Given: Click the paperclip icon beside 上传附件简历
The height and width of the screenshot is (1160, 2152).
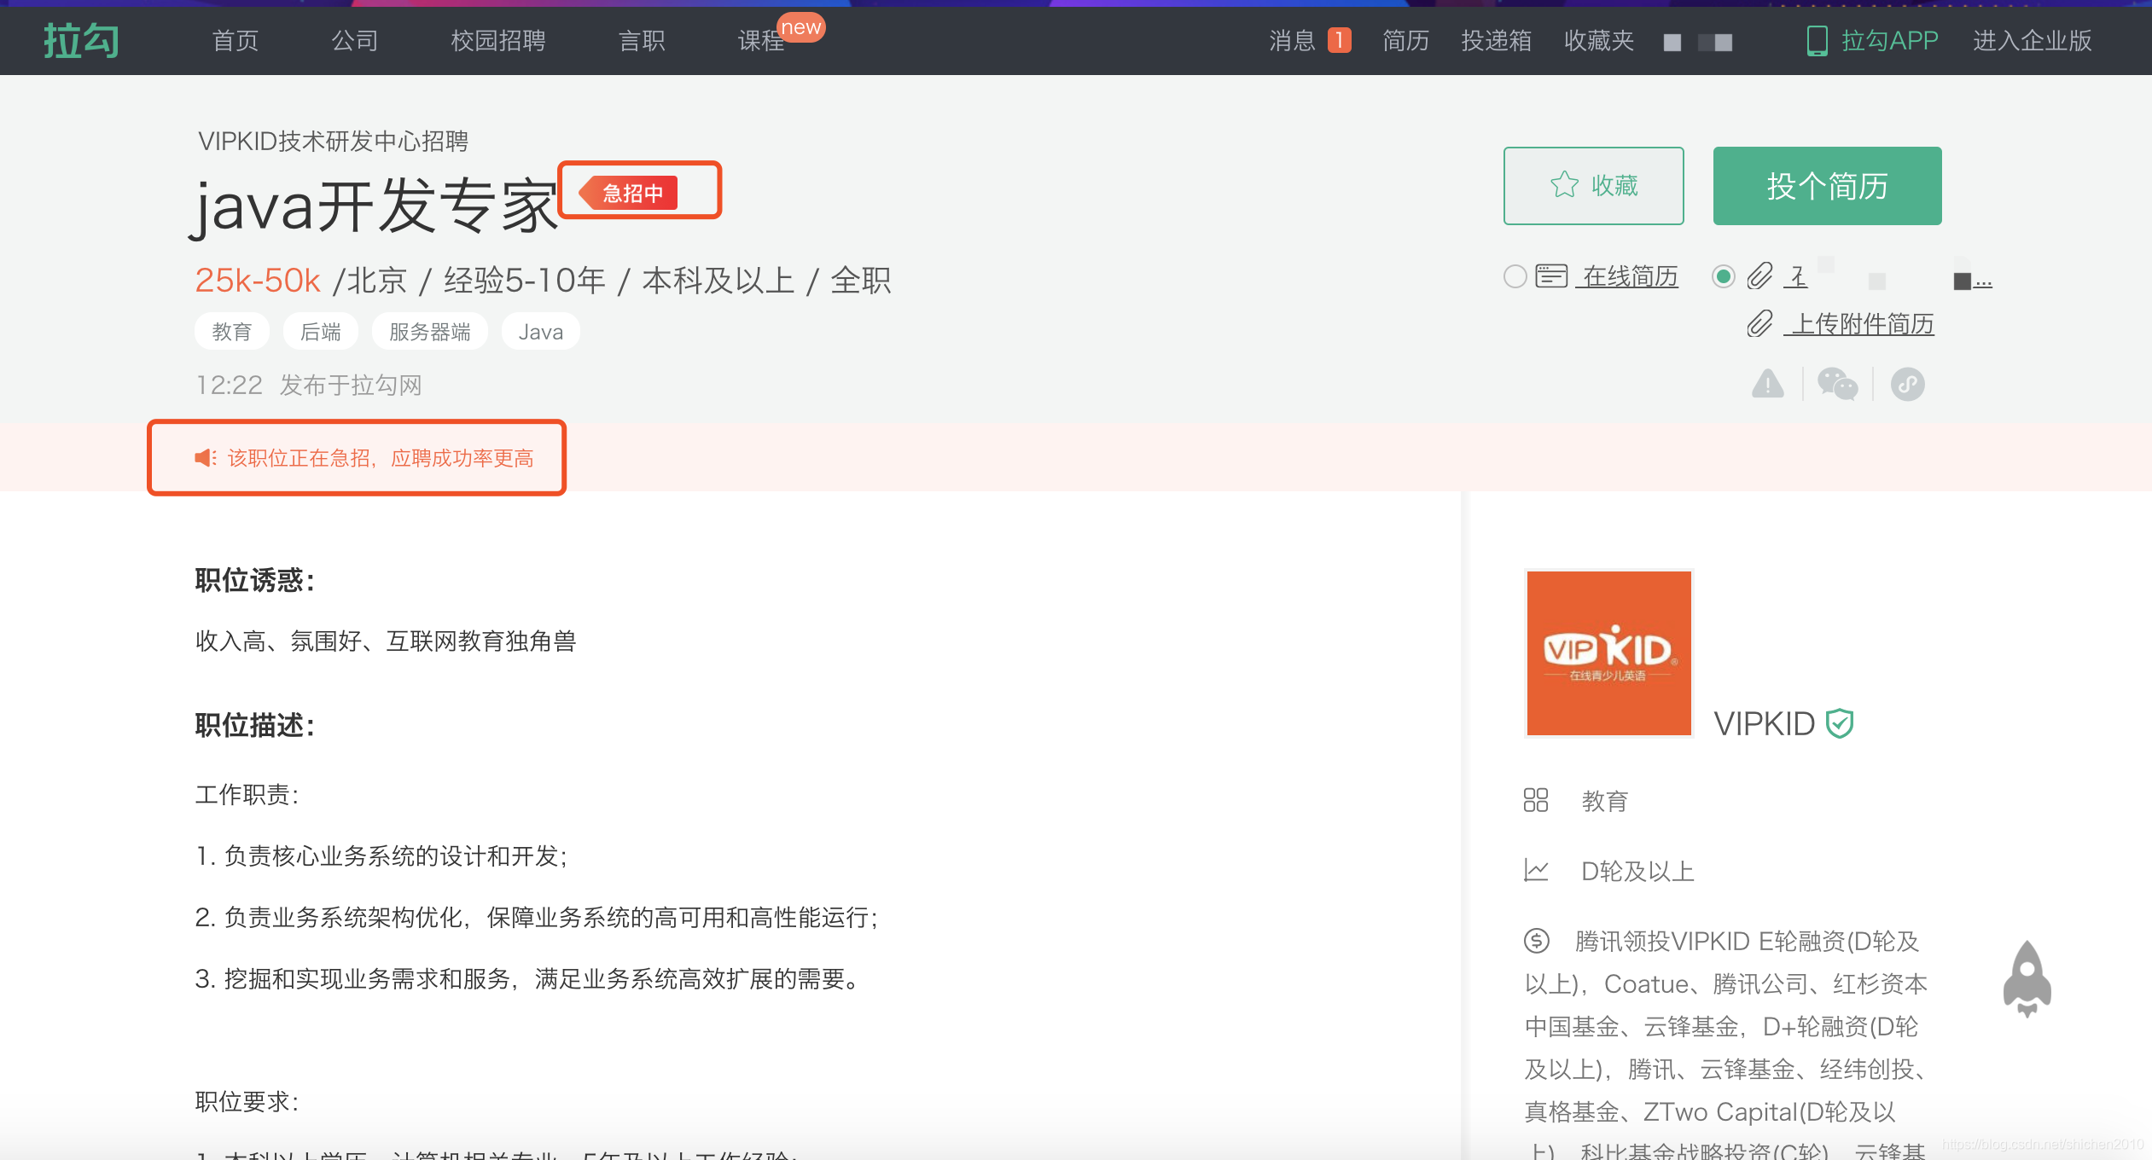Looking at the screenshot, I should tap(1759, 324).
